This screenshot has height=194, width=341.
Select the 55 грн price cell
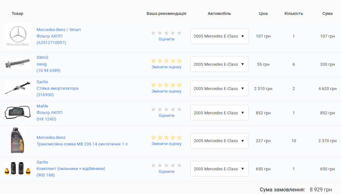263,64
